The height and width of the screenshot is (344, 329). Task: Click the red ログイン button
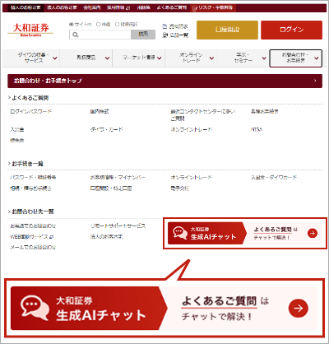point(291,30)
